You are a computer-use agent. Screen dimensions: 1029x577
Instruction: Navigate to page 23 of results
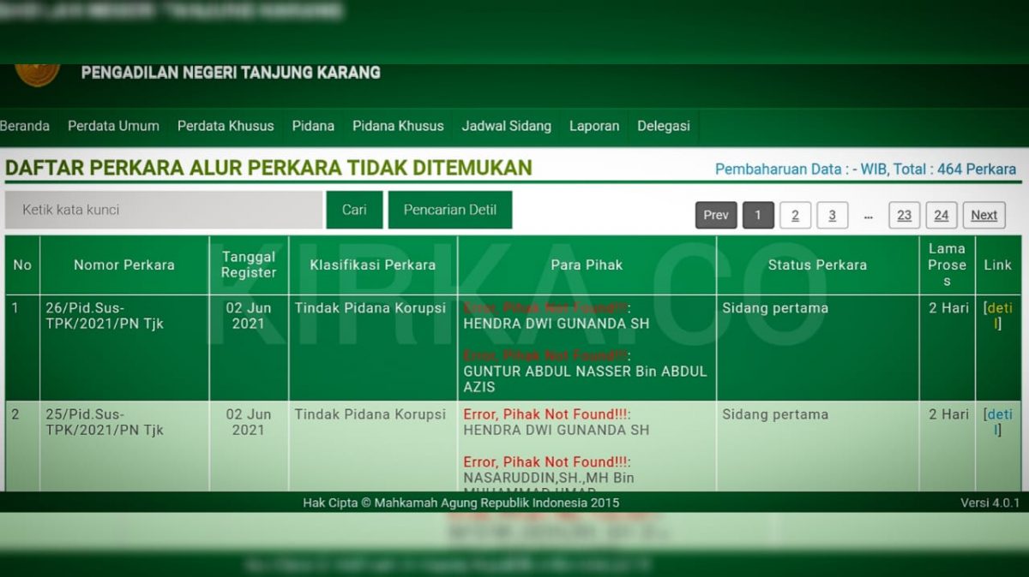904,216
